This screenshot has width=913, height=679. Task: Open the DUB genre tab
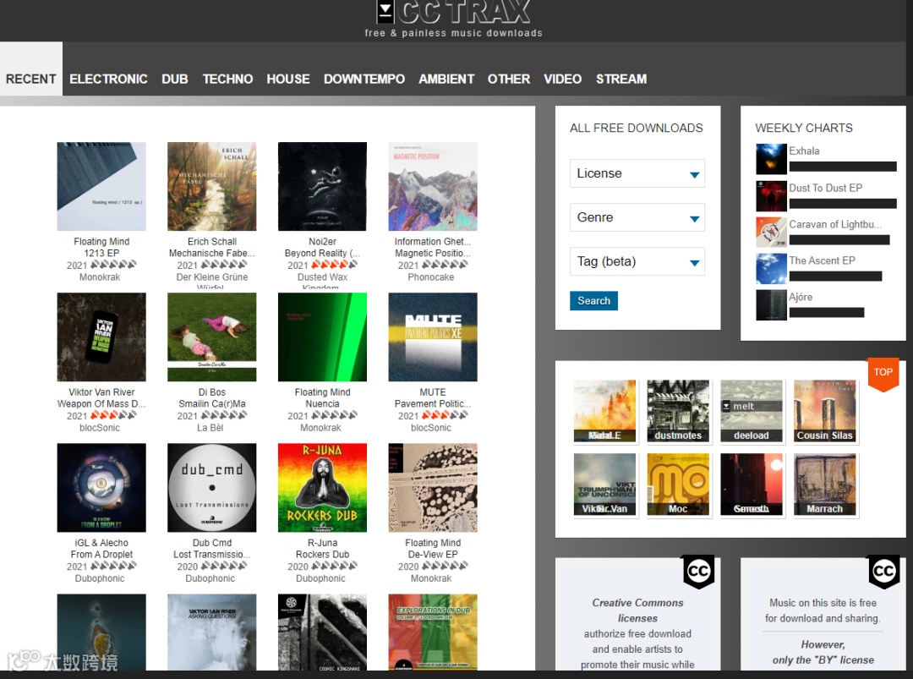175,79
